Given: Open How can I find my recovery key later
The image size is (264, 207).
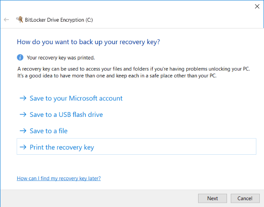Looking at the screenshot, I should [x=59, y=179].
